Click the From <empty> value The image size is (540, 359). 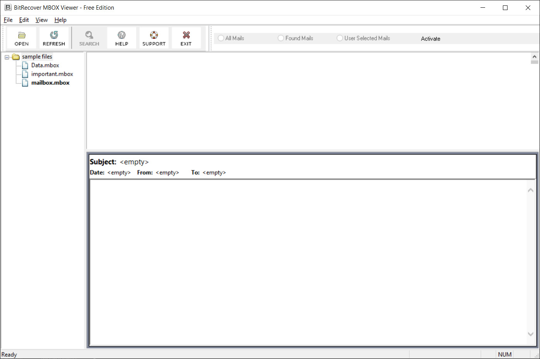tap(167, 173)
